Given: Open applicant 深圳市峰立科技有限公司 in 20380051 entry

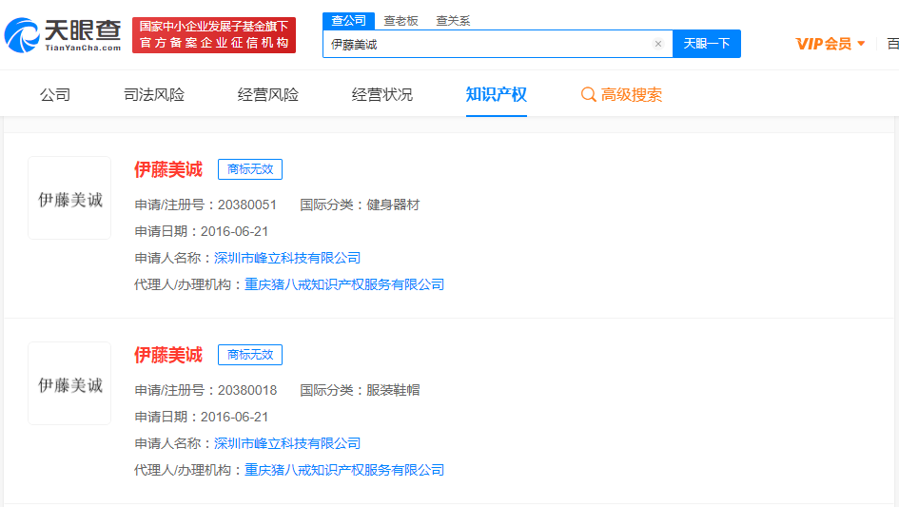Looking at the screenshot, I should [x=287, y=258].
